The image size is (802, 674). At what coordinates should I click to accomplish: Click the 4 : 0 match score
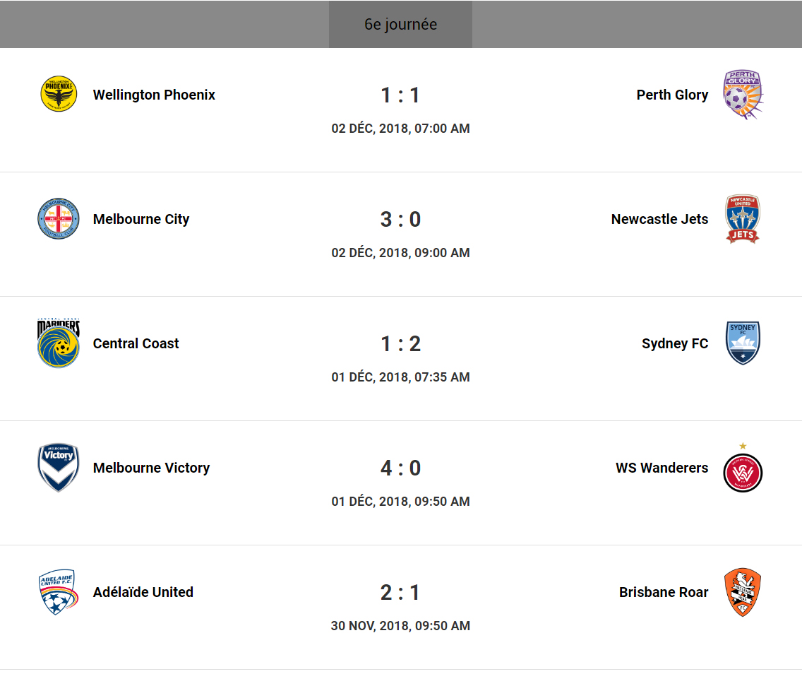(x=400, y=468)
